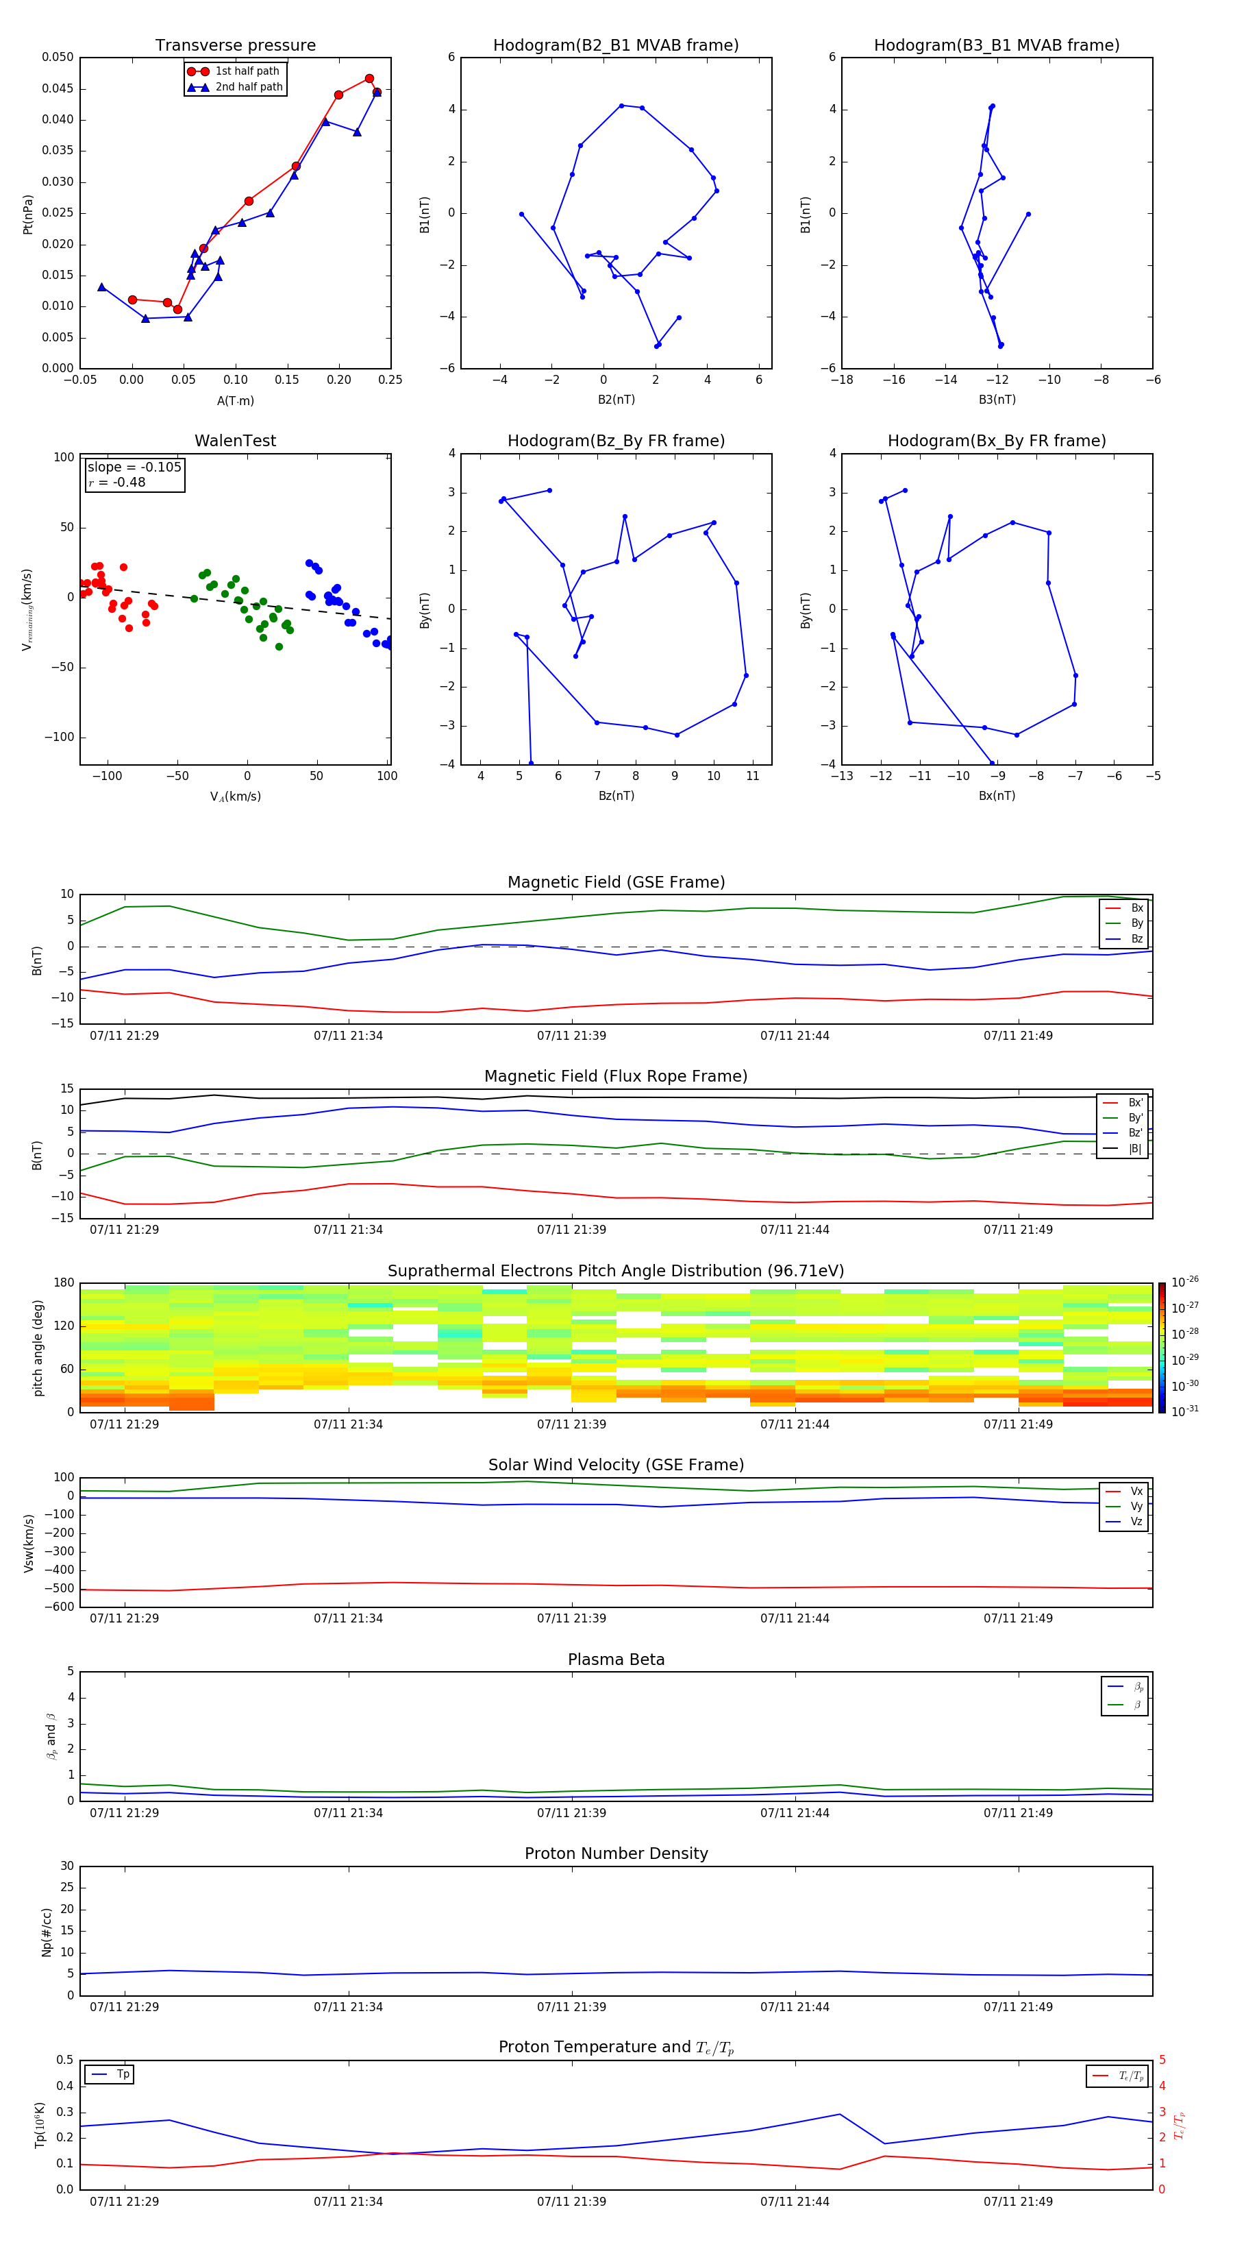Click the "Bz(nT)" x-axis label

click(616, 796)
